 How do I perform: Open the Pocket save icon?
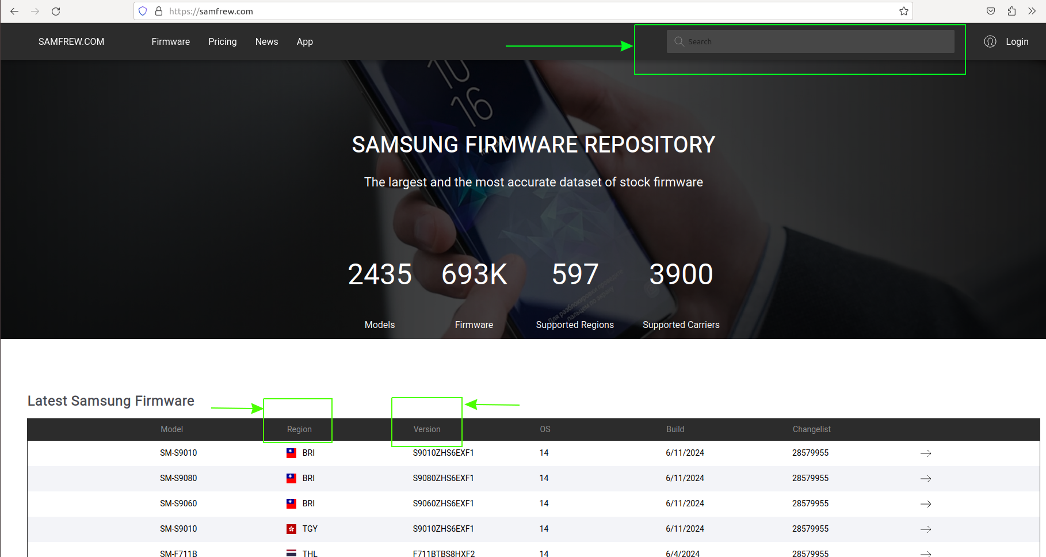coord(991,11)
